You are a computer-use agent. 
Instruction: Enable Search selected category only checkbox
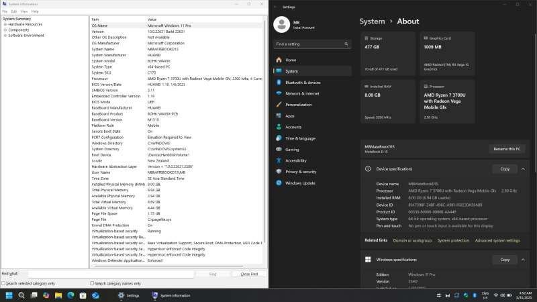[x=3, y=283]
